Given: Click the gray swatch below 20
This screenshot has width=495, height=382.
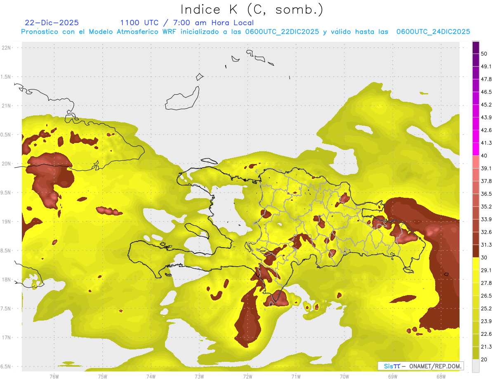Looking at the screenshot, I should (476, 366).
